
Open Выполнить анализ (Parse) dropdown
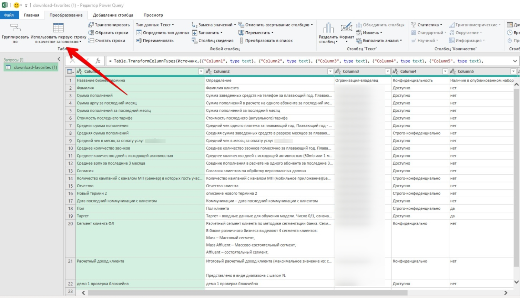coord(379,41)
